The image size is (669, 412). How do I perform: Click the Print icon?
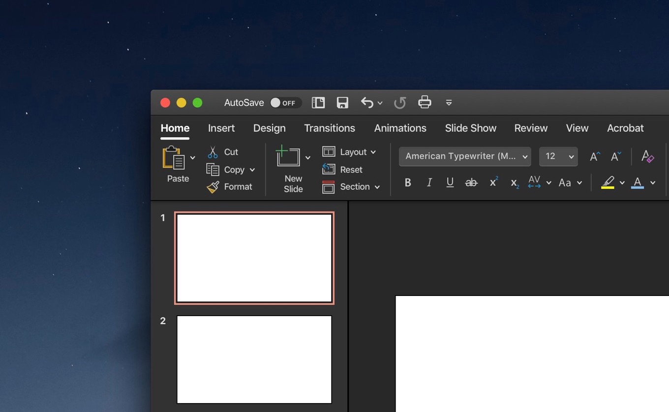[x=425, y=102]
